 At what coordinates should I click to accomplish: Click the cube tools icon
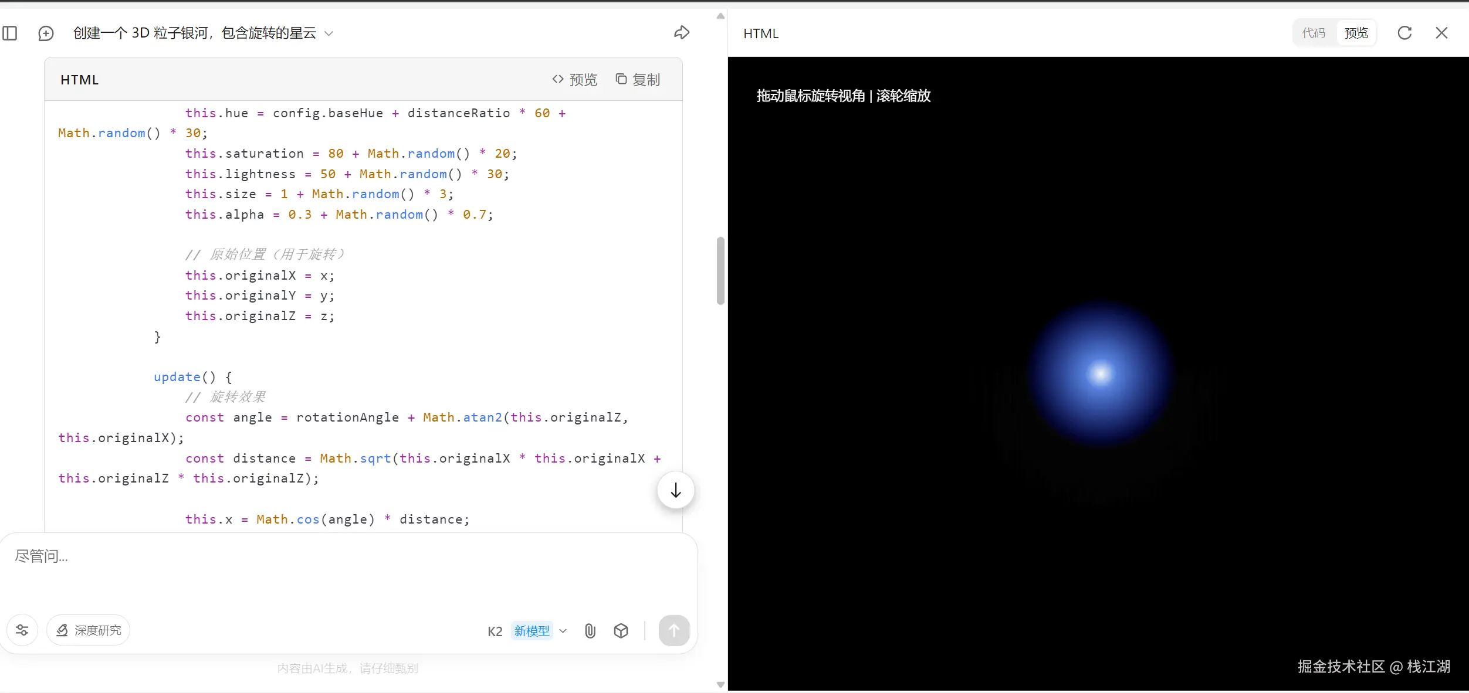[x=621, y=631]
